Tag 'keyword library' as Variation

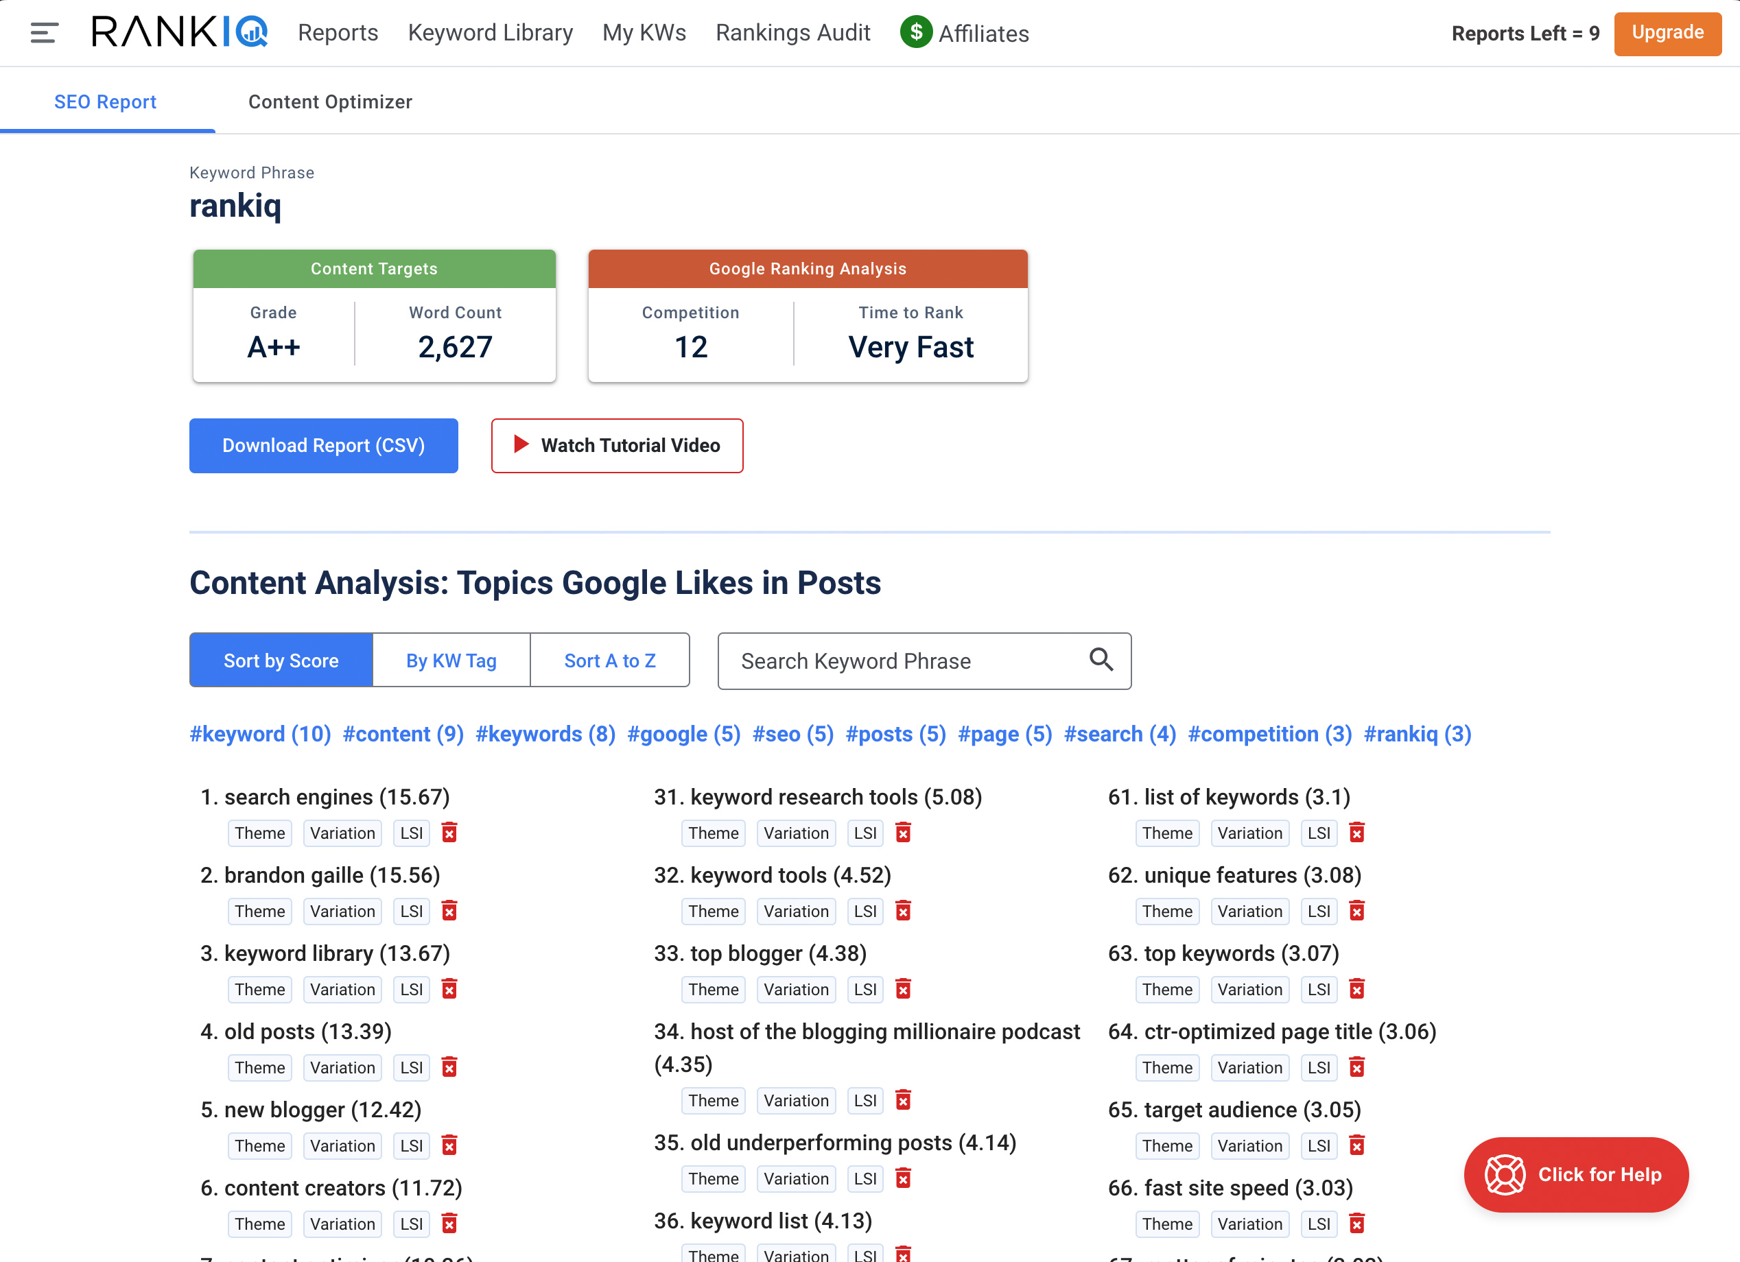[342, 989]
